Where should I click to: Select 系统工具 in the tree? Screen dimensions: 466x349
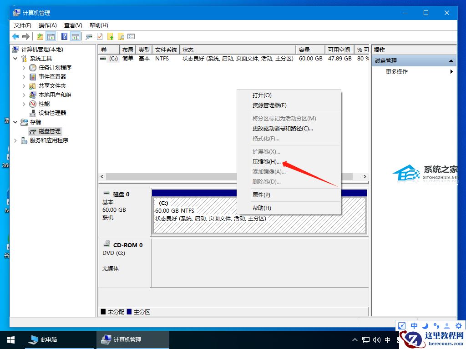coord(41,59)
